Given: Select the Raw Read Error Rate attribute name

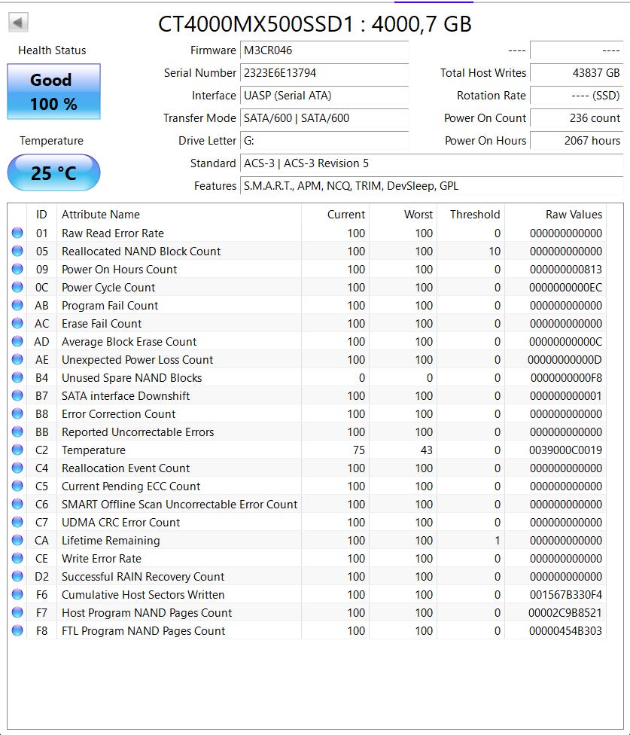Looking at the screenshot, I should (x=113, y=233).
